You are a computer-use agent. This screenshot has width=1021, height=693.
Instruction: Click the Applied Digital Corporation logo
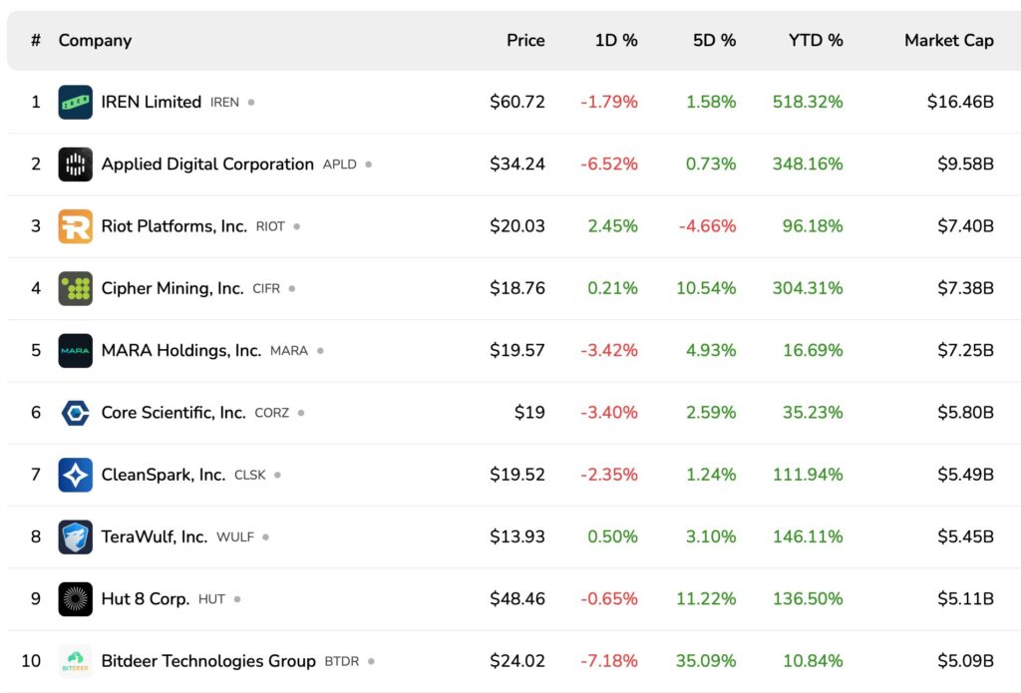(74, 164)
